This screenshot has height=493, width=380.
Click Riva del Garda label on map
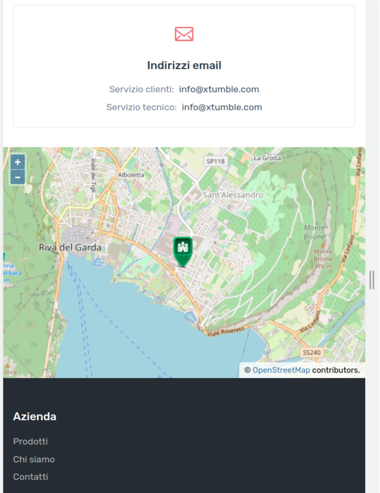point(70,247)
